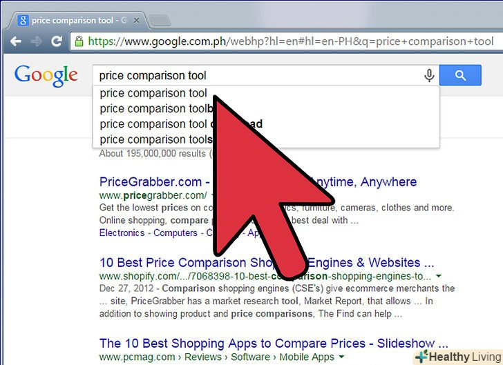Expand the shopify.com result dropdown arrow
Viewport: 503px width, 365px height.
click(439, 275)
